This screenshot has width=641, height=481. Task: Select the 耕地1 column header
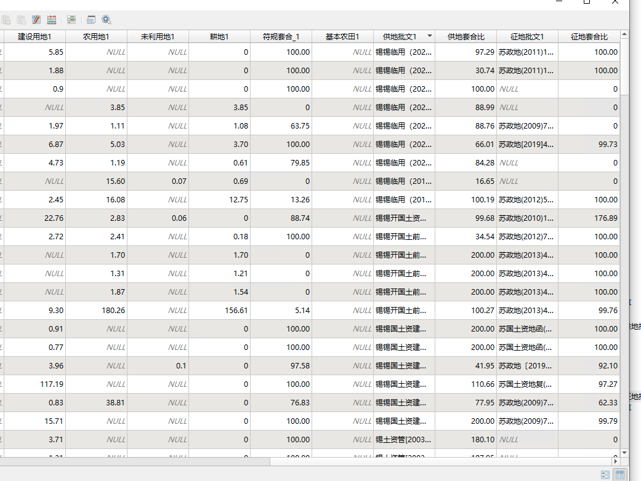click(219, 37)
